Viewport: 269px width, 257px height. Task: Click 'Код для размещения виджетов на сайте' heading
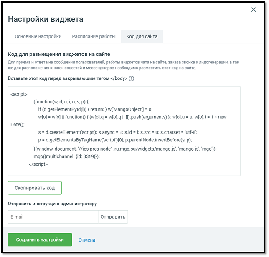(59, 54)
